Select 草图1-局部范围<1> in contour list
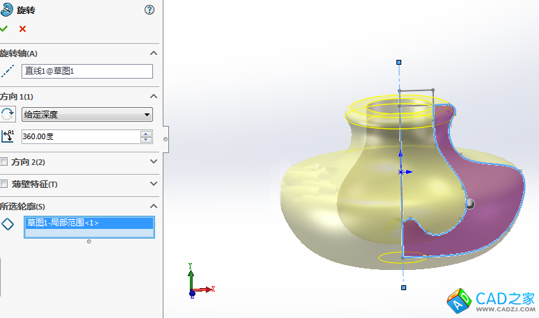The width and height of the screenshot is (539, 318). point(89,223)
